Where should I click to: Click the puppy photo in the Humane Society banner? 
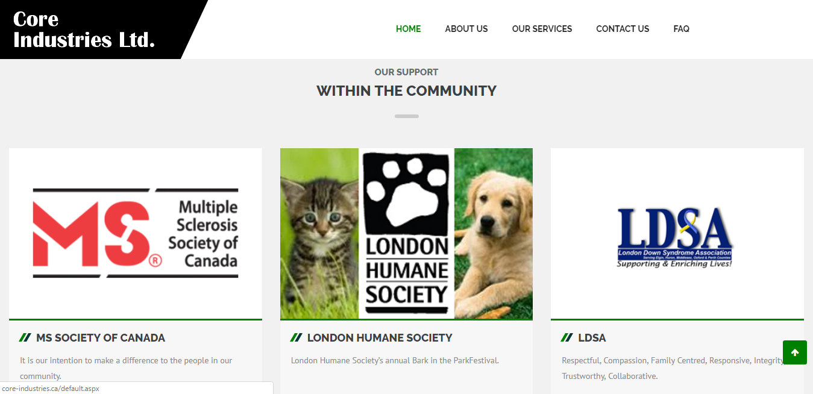click(x=494, y=234)
